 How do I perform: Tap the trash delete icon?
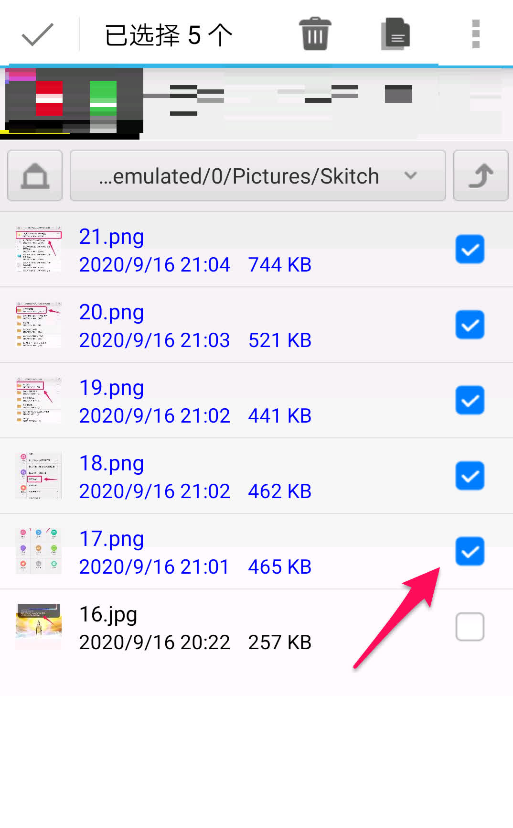point(315,34)
